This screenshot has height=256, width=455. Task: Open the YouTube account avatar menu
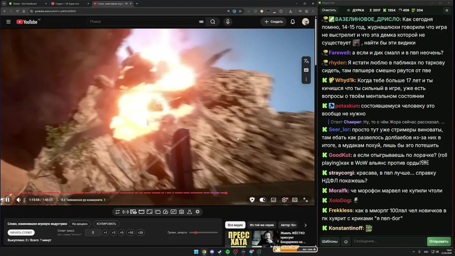tap(305, 22)
